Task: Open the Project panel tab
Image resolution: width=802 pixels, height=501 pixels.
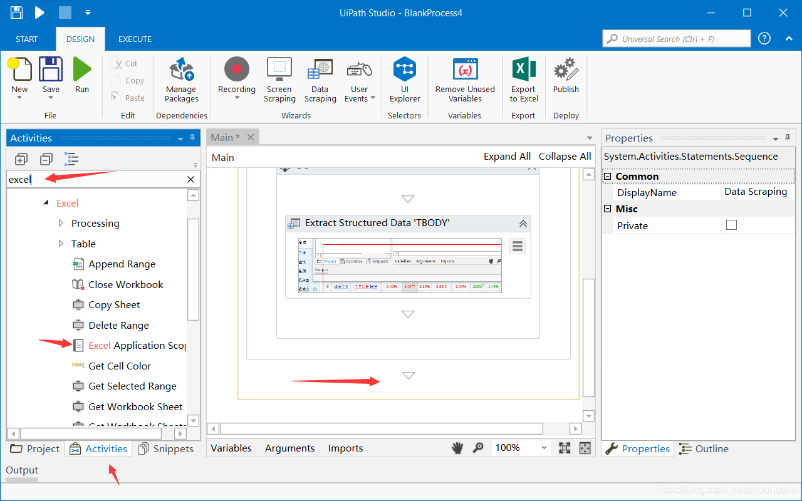Action: click(x=34, y=448)
